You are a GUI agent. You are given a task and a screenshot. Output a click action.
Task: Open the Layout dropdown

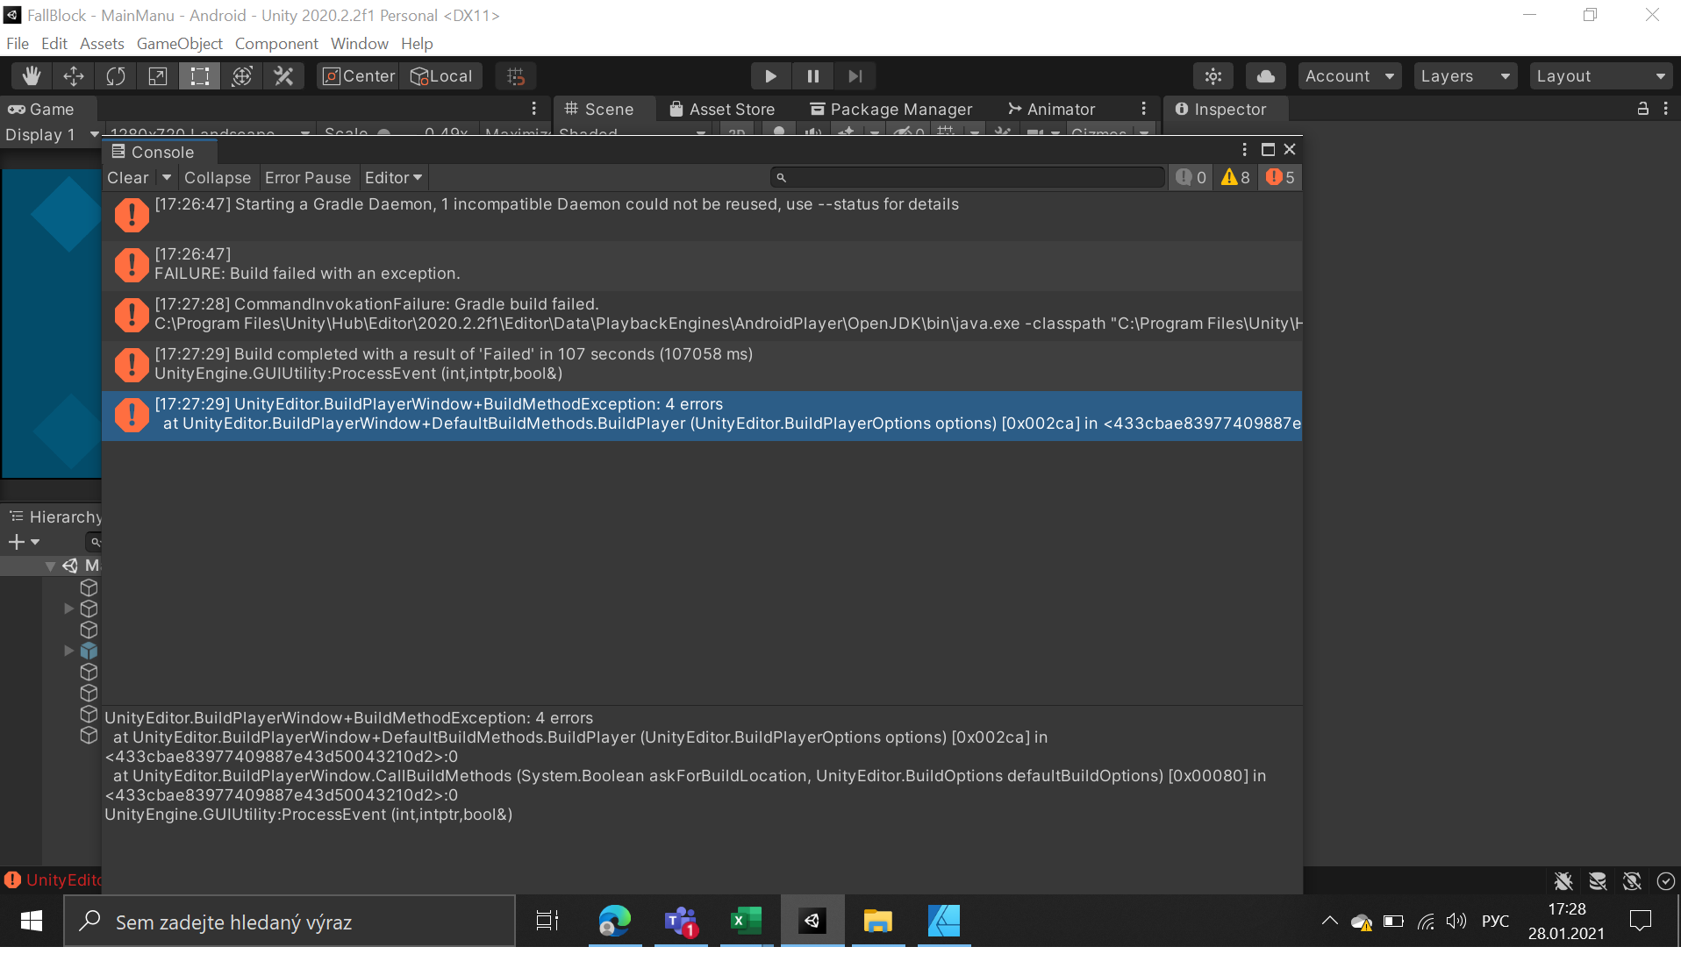(1600, 76)
